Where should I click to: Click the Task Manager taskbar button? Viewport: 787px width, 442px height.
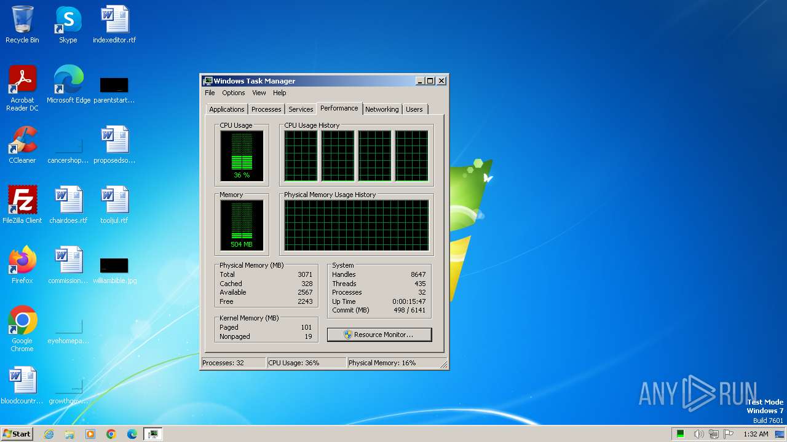coord(152,434)
